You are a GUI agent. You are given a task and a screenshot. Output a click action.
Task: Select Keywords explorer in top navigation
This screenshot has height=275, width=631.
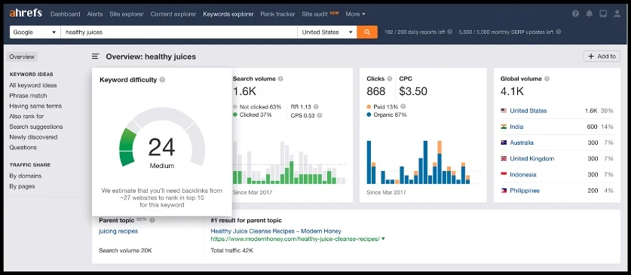[x=228, y=14]
